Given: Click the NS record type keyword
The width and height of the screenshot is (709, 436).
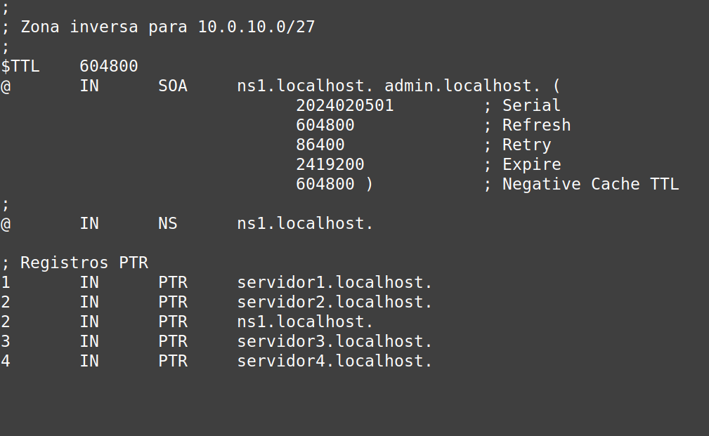Looking at the screenshot, I should [168, 224].
